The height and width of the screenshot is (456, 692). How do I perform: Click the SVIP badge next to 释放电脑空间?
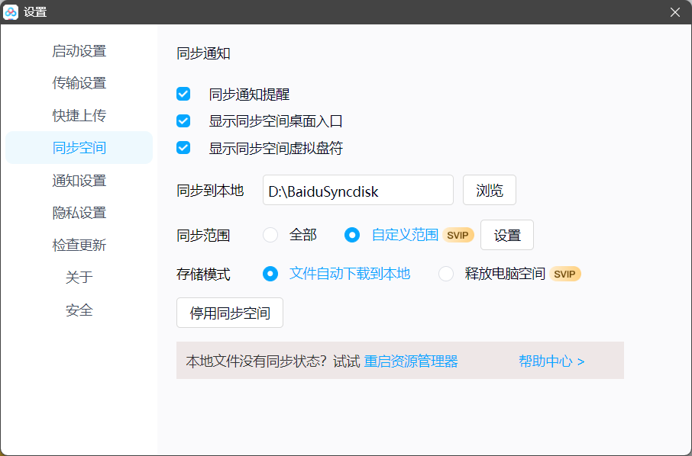(x=566, y=274)
